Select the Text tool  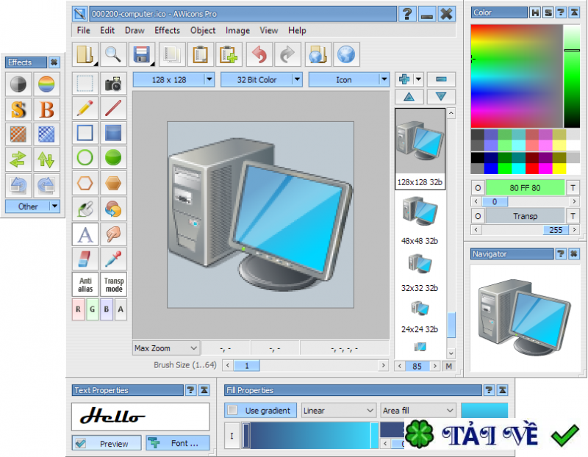point(85,233)
